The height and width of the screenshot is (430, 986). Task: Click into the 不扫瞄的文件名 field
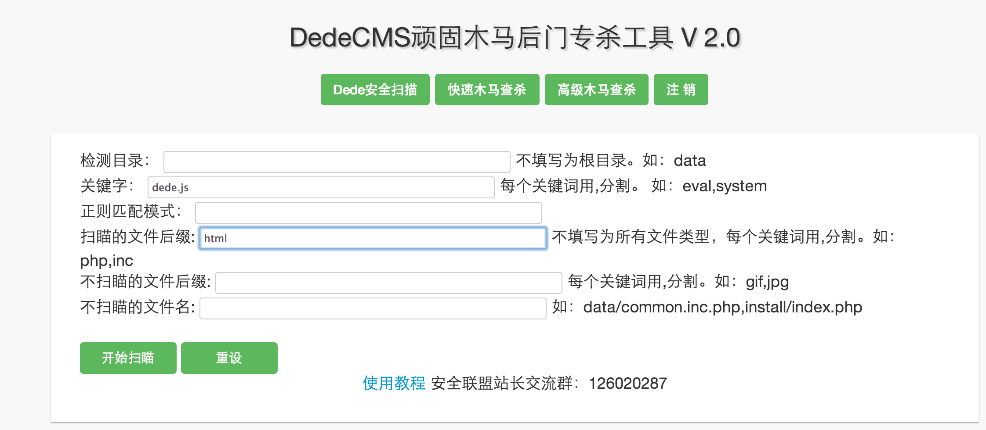tap(373, 308)
